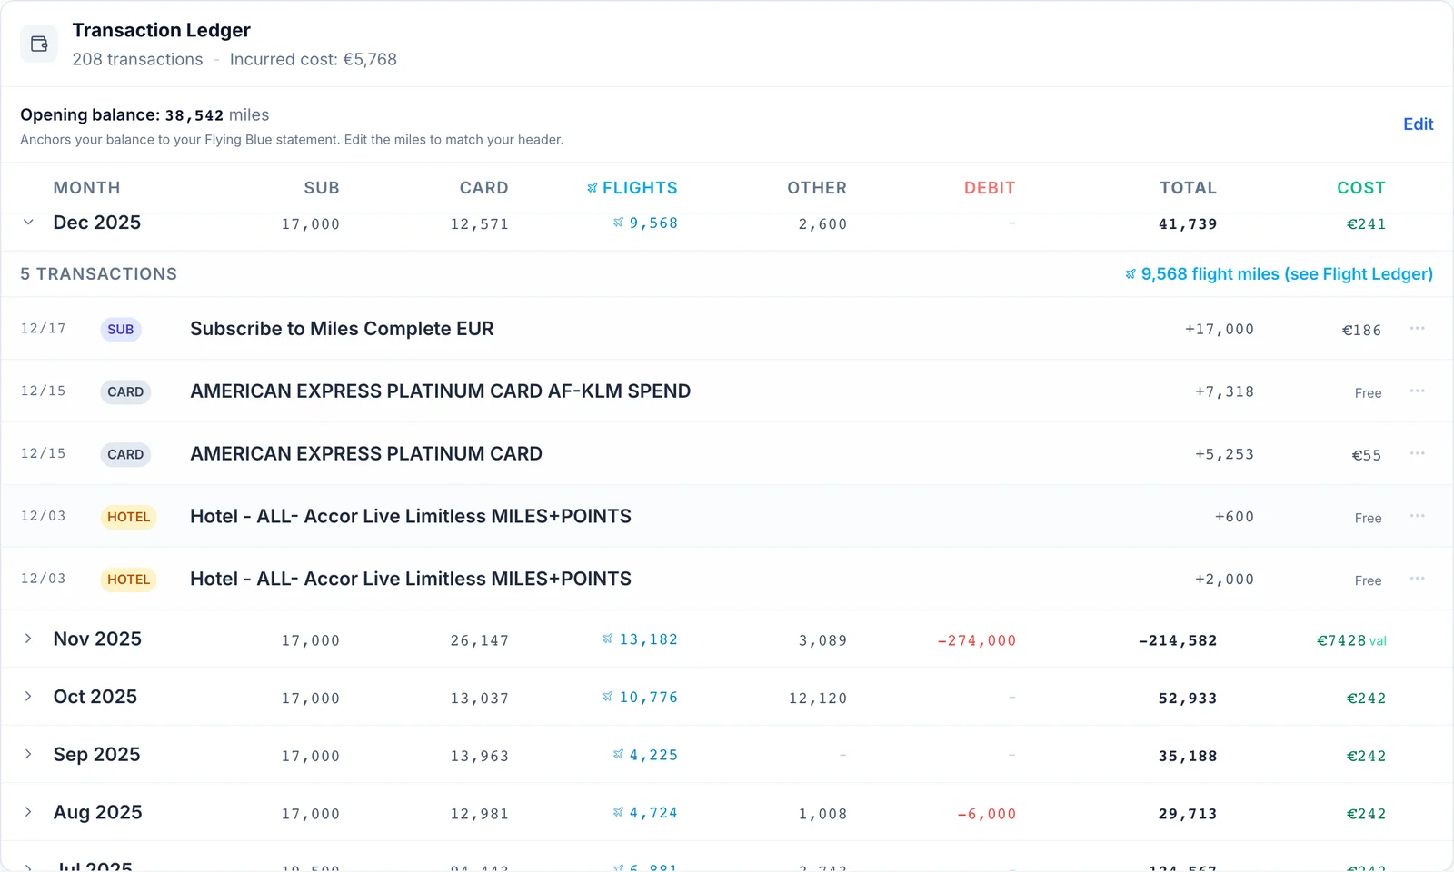1454x872 pixels.
Task: Expand the Oct 2025 month row
Action: 28,697
